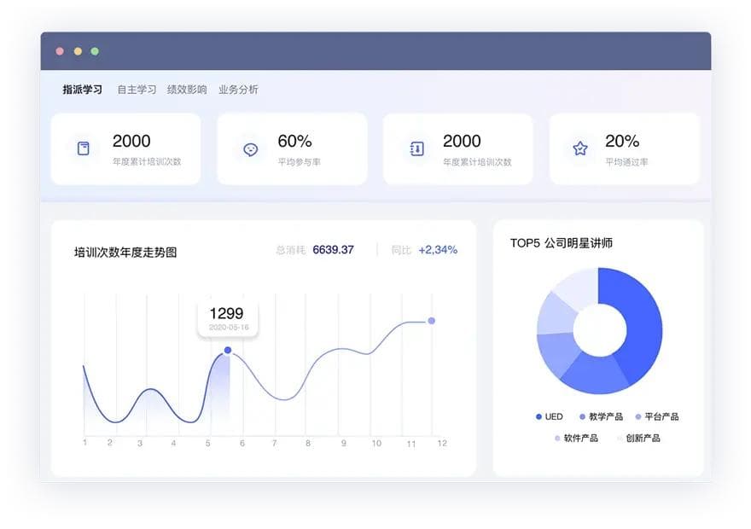
Task: Select the 绩效影响 tab
Action: 187,90
